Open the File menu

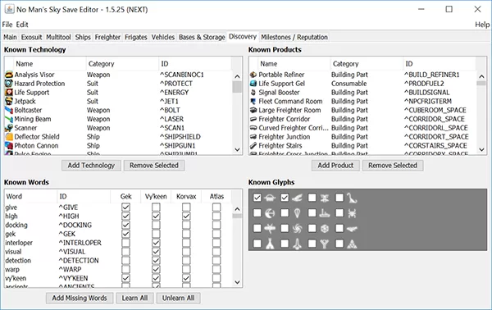tap(7, 25)
